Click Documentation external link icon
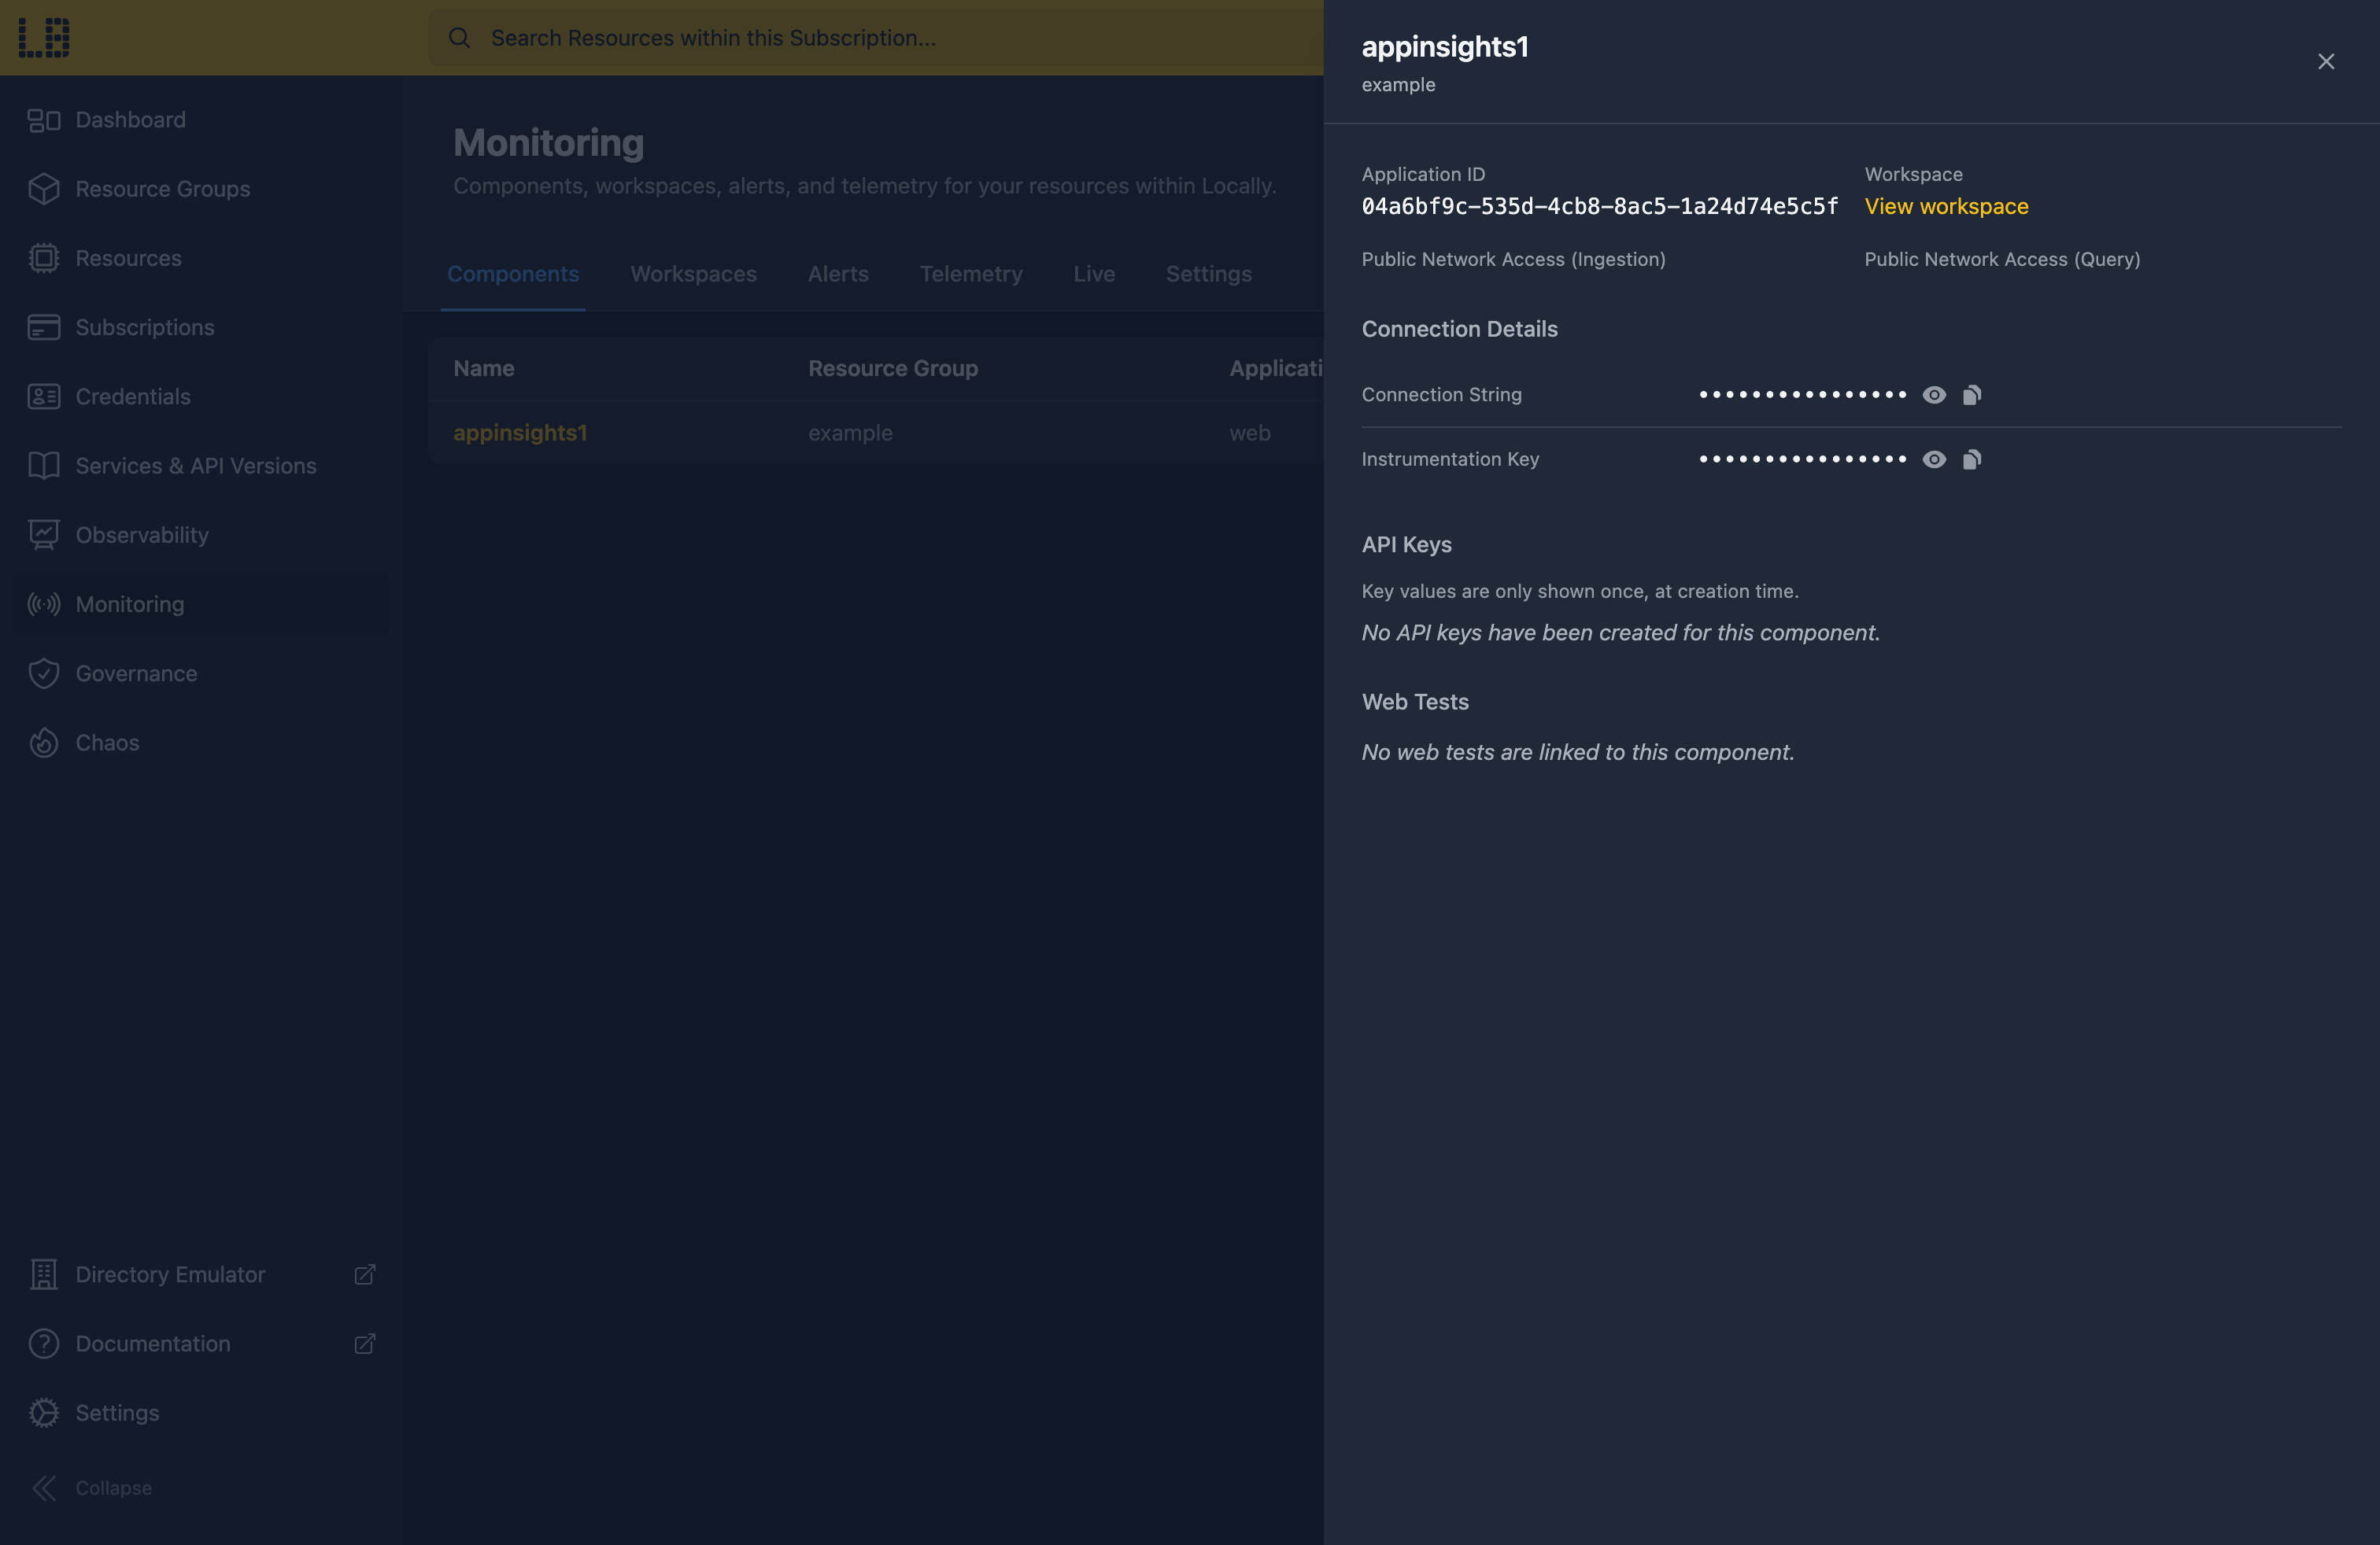The width and height of the screenshot is (2380, 1545). pos(365,1344)
